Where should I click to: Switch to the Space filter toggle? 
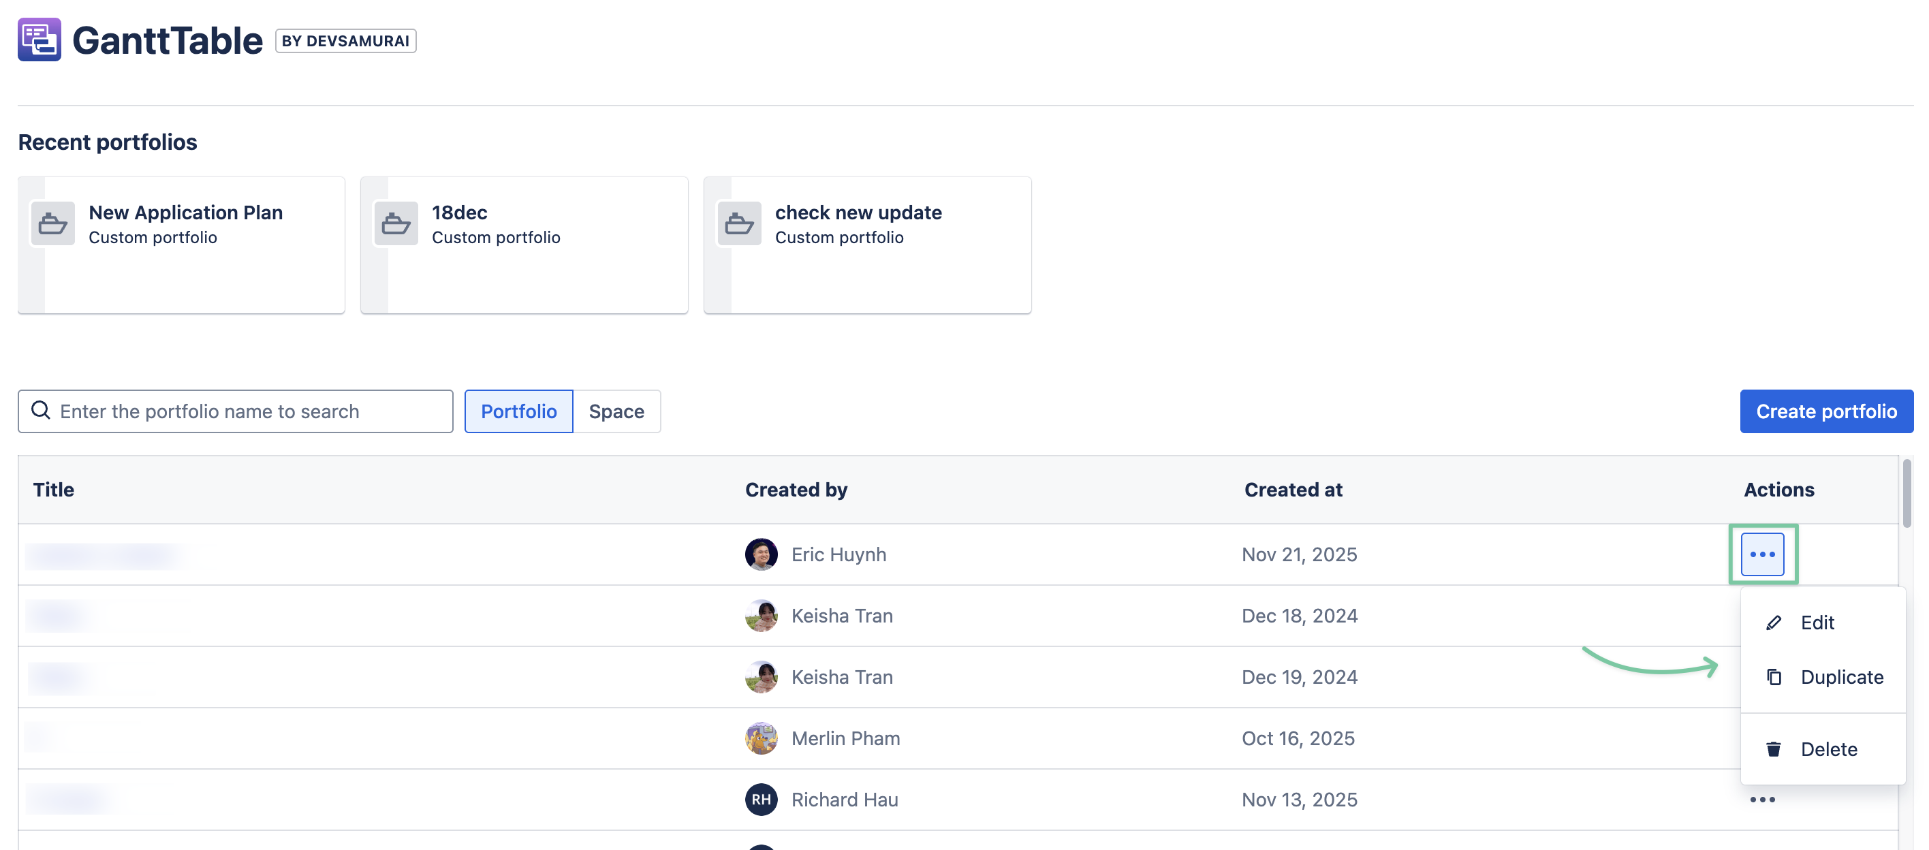click(x=616, y=411)
